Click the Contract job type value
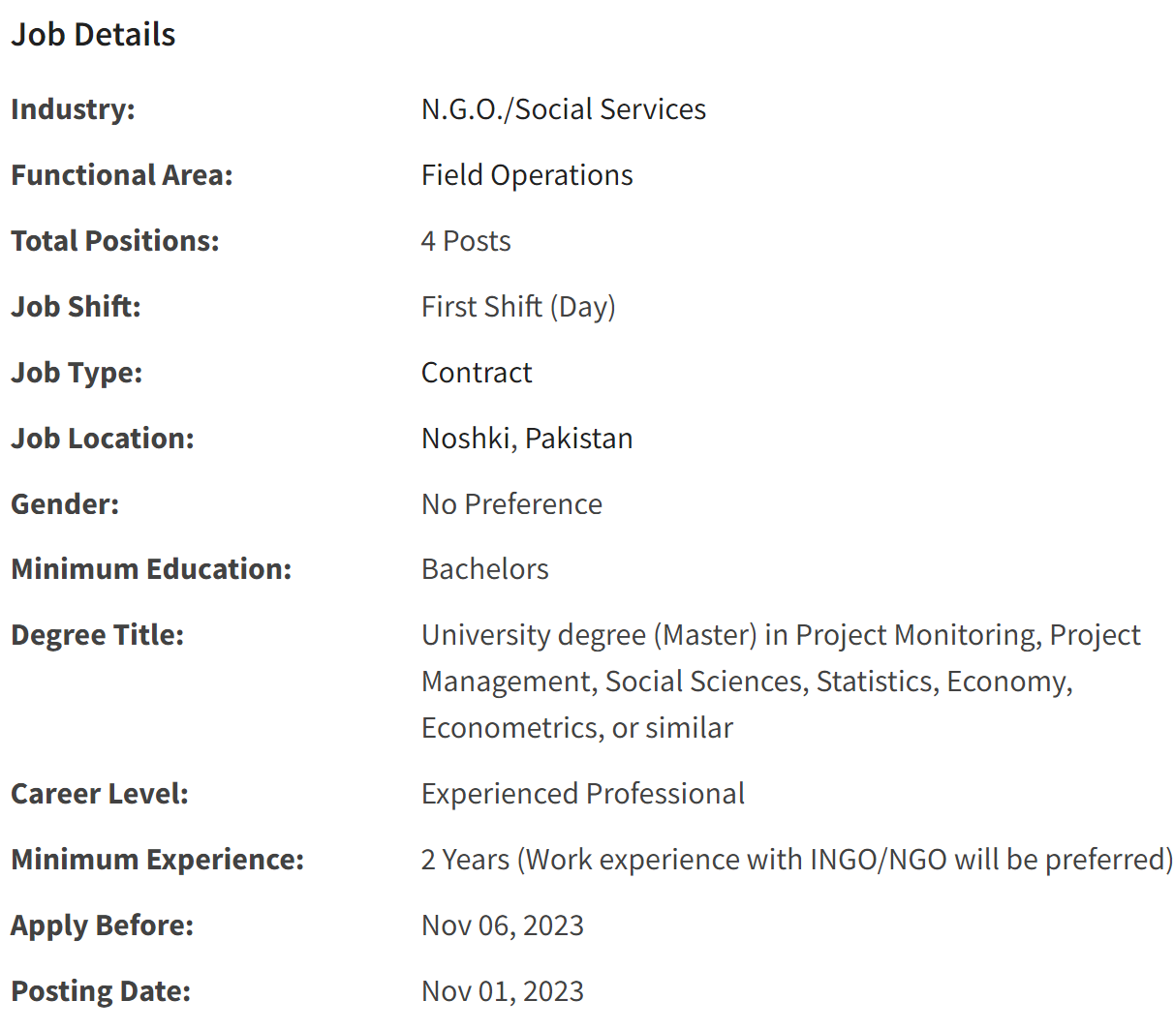 [477, 373]
